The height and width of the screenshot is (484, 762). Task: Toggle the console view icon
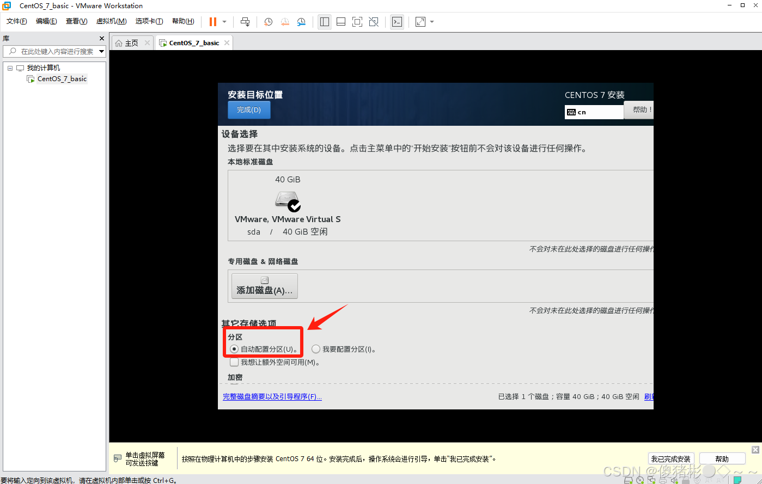click(397, 22)
